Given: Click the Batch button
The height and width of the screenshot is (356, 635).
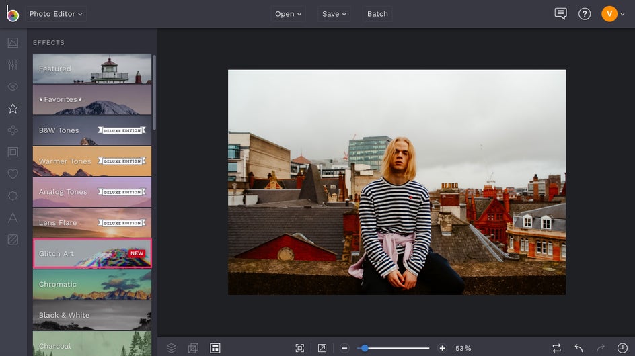Looking at the screenshot, I should tap(377, 14).
